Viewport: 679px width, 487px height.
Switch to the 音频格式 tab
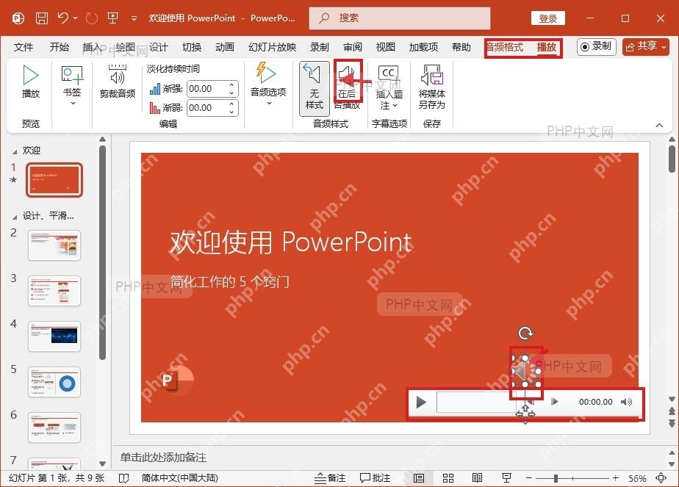[505, 47]
